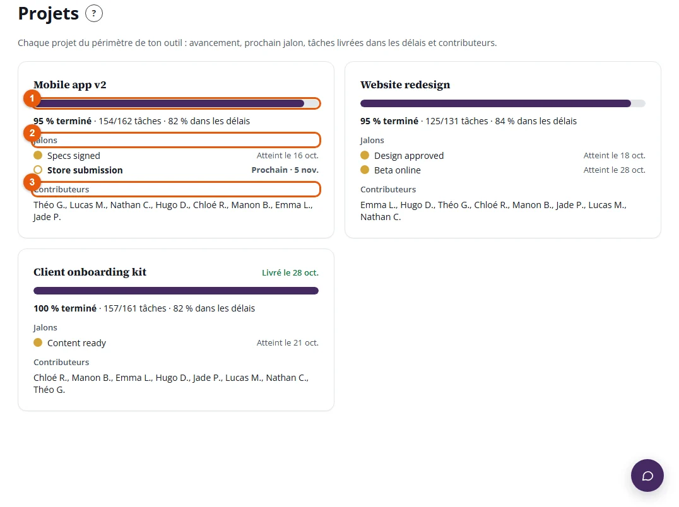Click the "Projets" page heading
Viewport: 679px width, 507px height.
(49, 13)
